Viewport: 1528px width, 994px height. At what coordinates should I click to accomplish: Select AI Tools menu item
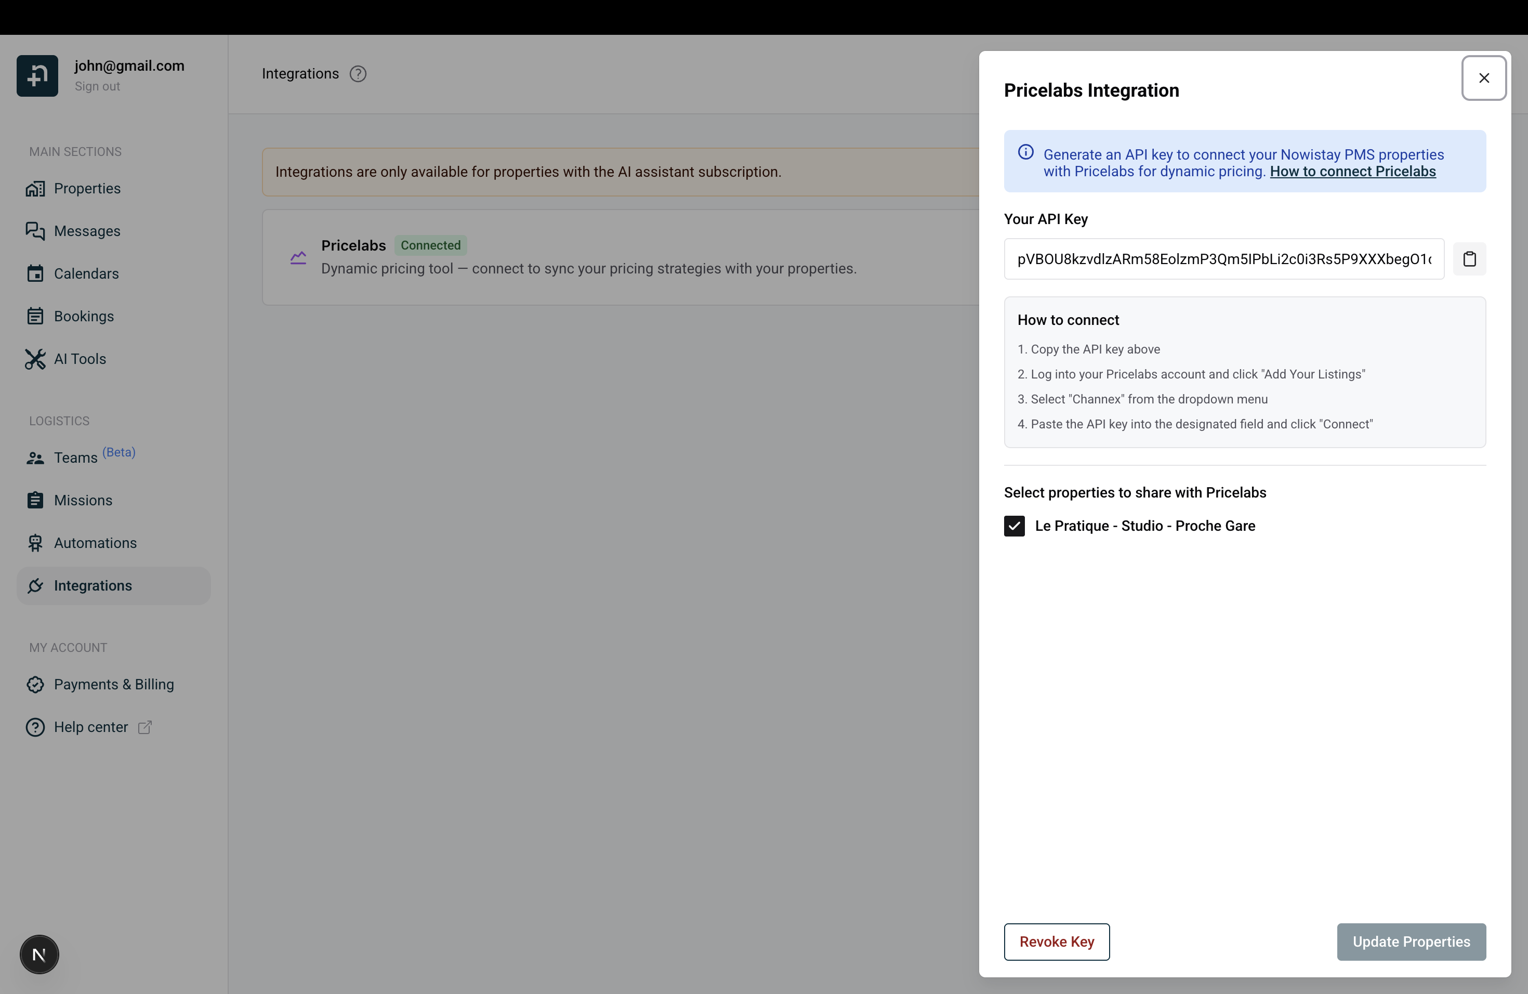coord(114,359)
